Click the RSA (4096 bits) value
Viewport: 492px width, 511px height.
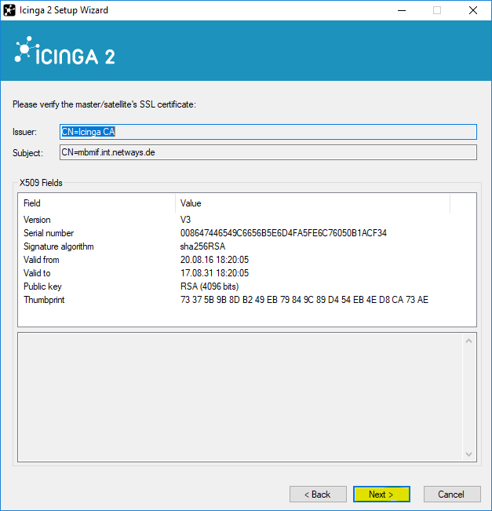(x=210, y=287)
